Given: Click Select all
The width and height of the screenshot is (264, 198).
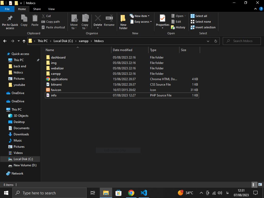Looking at the screenshot, I should (x=199, y=16).
